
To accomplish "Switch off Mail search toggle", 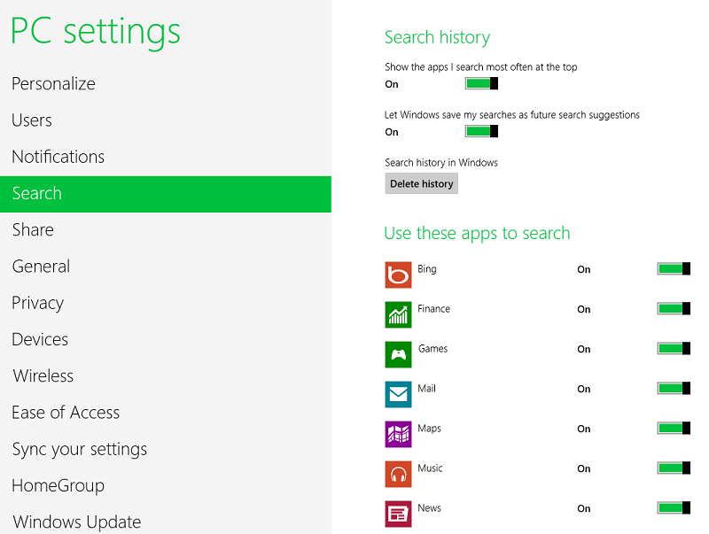I will point(674,388).
